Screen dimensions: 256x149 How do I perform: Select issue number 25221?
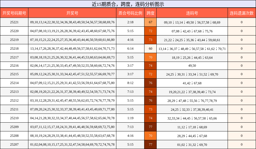pyautogui.click(x=14, y=22)
